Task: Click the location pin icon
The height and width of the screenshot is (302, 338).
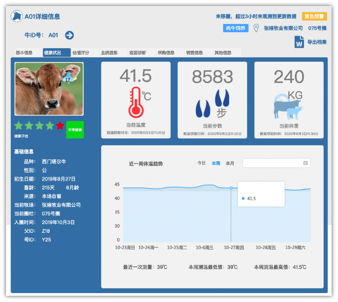Action: [256, 28]
